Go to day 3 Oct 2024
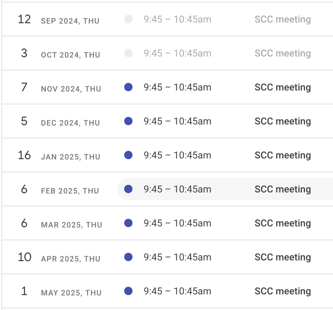Viewport: 333px width, 310px height. point(24,53)
